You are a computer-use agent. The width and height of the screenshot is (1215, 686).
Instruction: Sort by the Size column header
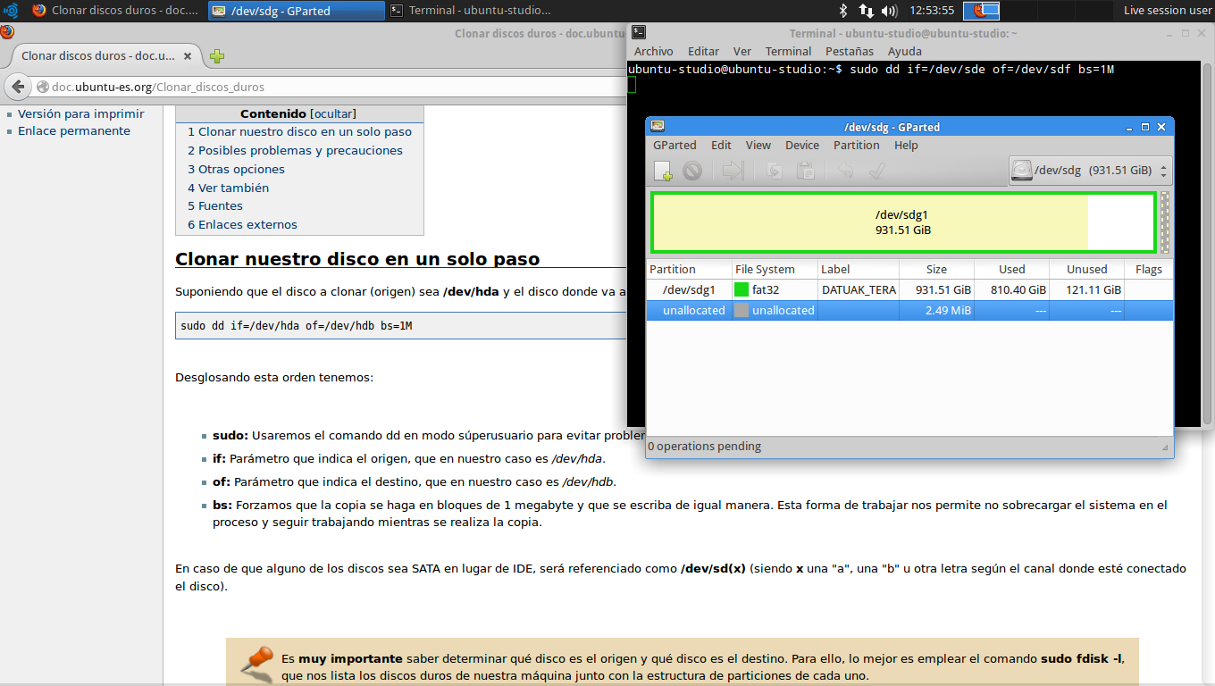pyautogui.click(x=936, y=269)
